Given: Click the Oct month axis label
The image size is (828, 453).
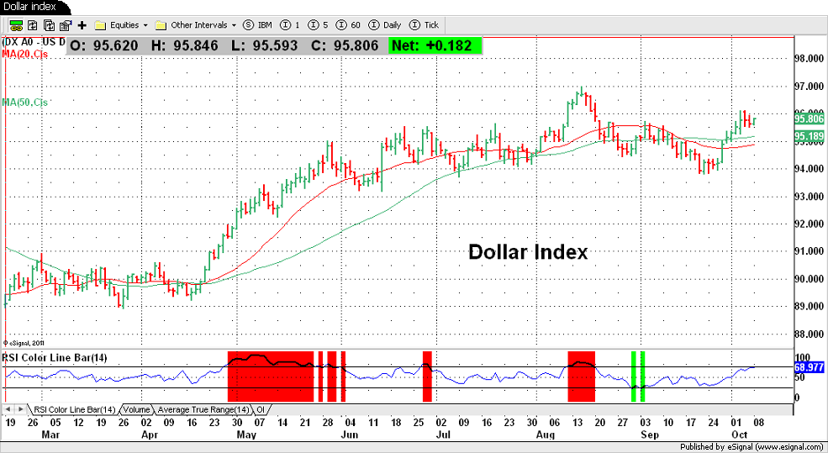Looking at the screenshot, I should click(x=739, y=435).
